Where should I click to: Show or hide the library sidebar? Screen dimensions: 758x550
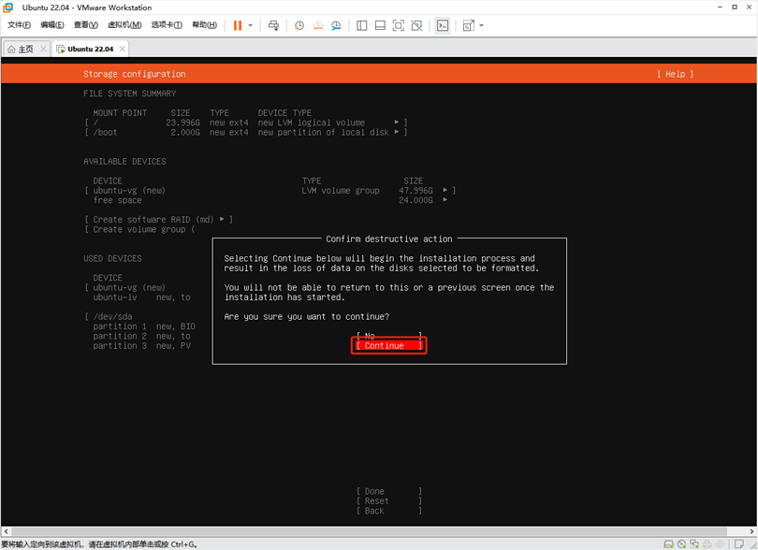pyautogui.click(x=361, y=25)
